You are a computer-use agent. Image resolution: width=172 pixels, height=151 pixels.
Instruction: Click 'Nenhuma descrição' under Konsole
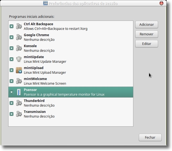39,51
